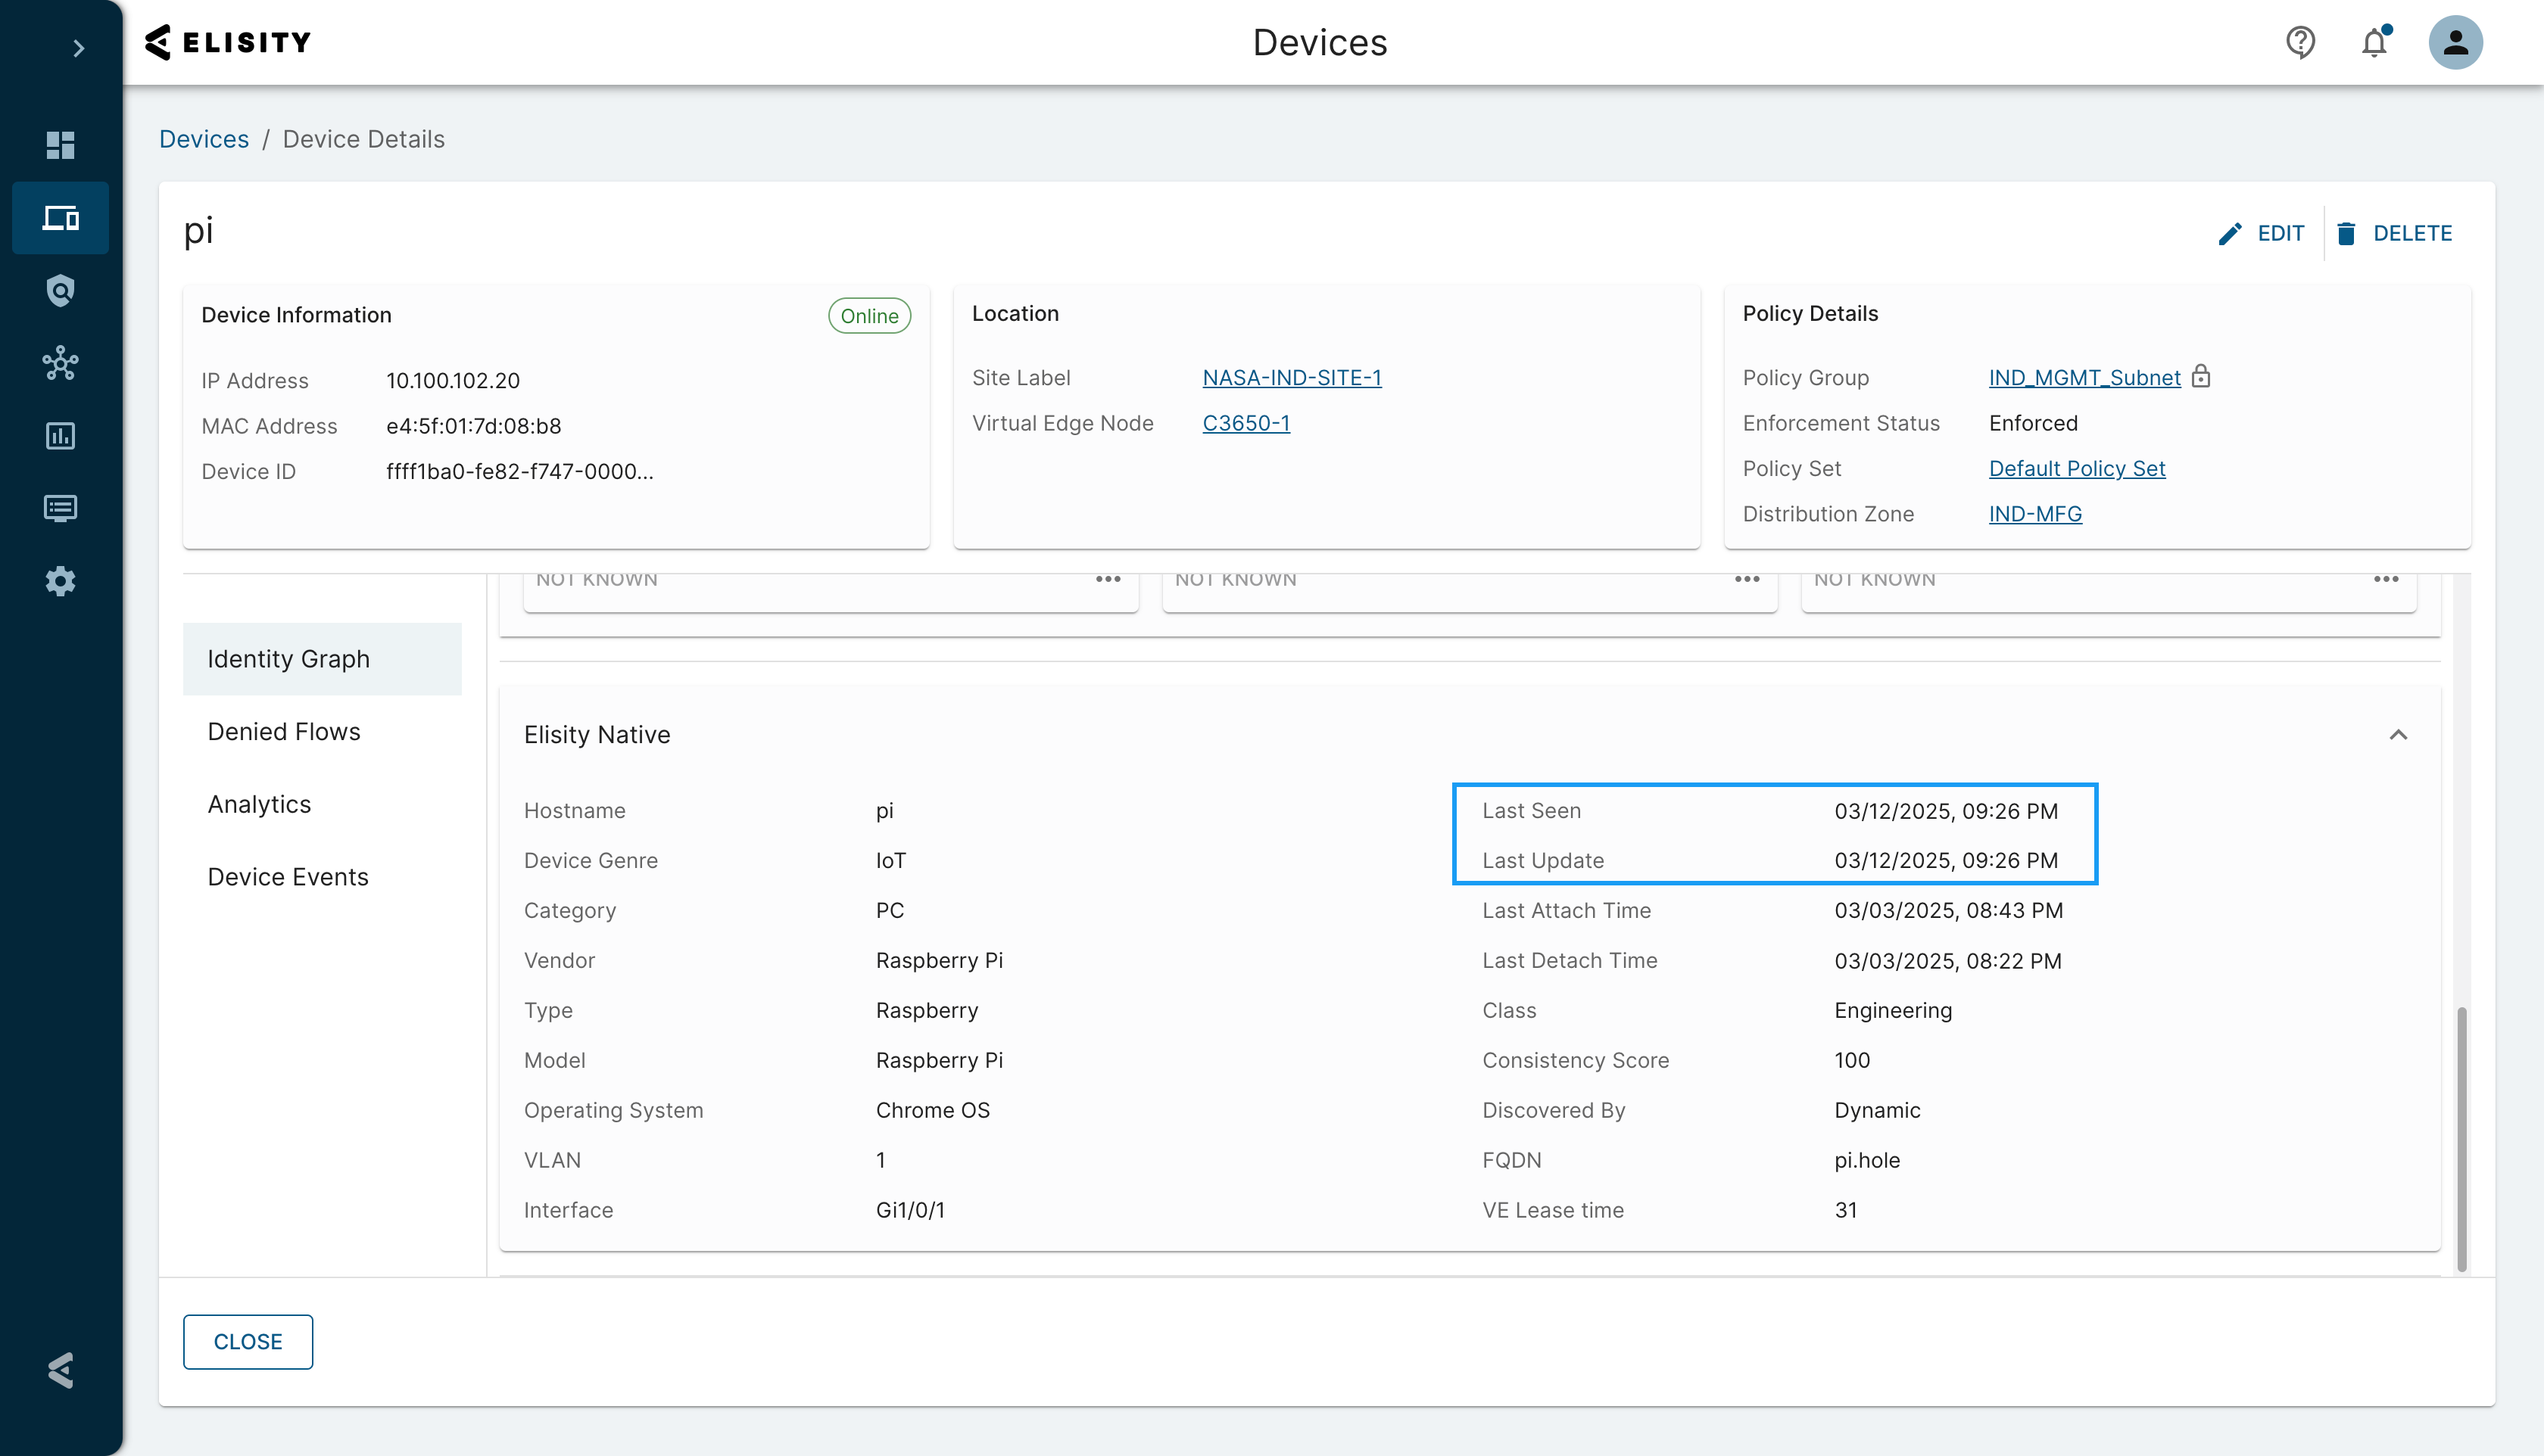This screenshot has width=2544, height=1456.
Task: Go to the Devices breadcrumb link
Action: pos(204,139)
